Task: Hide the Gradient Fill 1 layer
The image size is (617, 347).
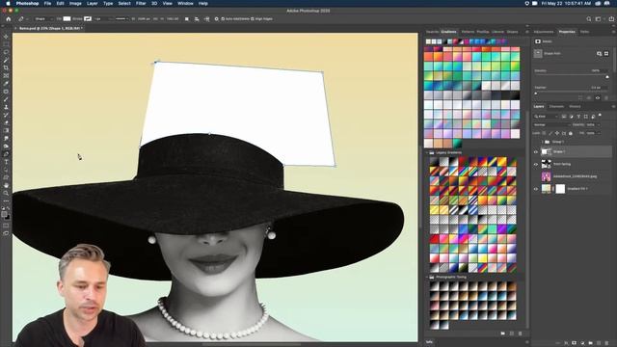Action: [536, 189]
